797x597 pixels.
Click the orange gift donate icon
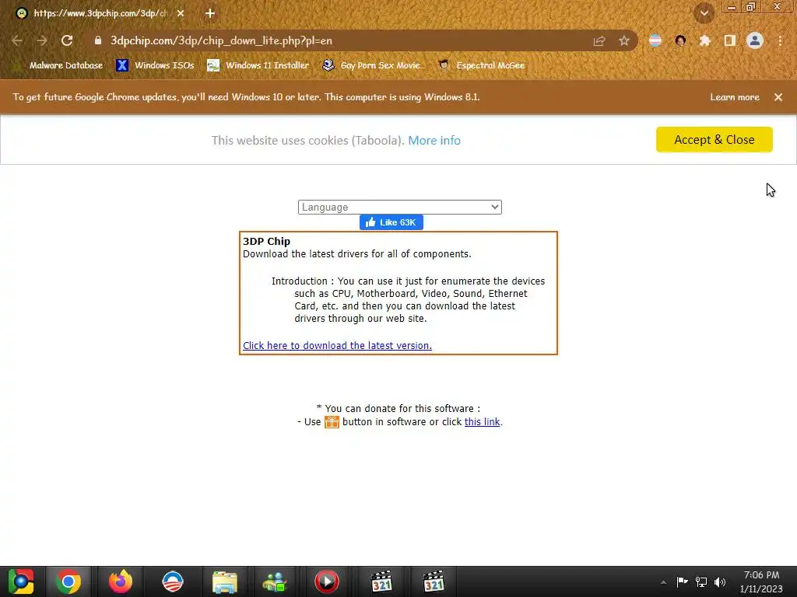point(332,422)
